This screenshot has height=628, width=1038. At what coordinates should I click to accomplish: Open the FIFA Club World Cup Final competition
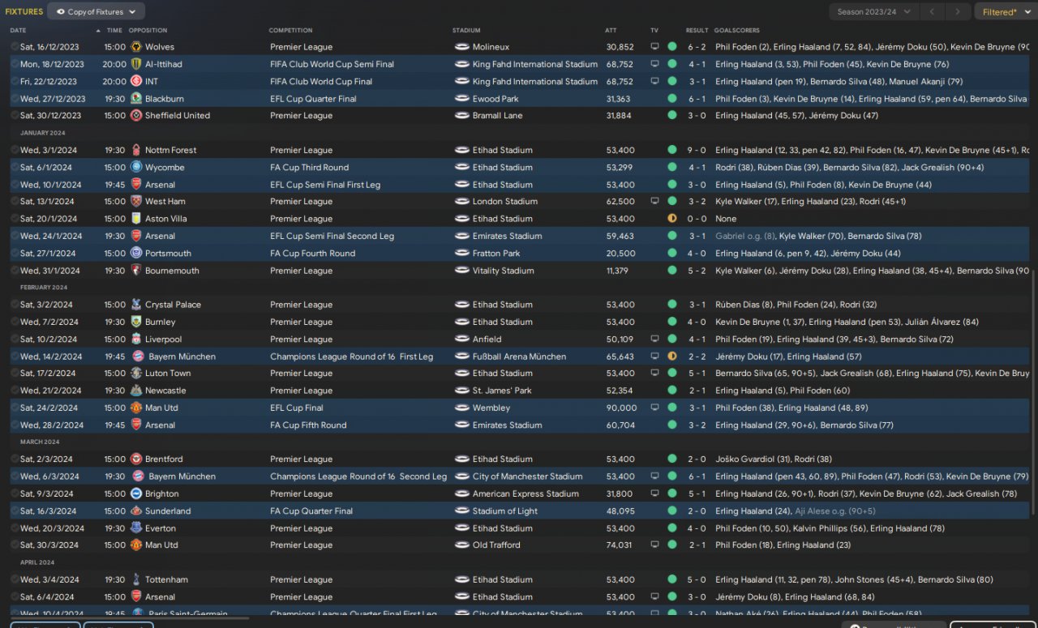point(321,81)
